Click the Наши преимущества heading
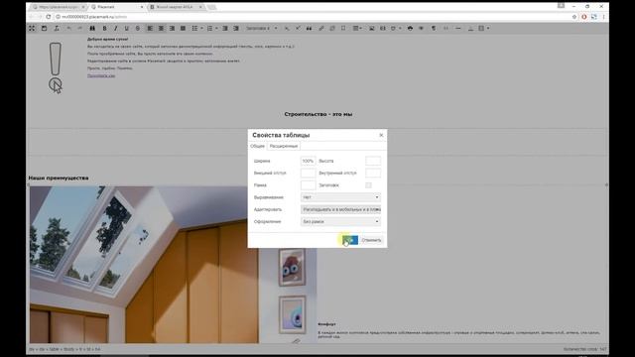Image resolution: width=635 pixels, height=357 pixels. tap(59, 178)
